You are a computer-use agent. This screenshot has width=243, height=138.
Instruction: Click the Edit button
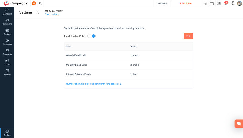pyautogui.click(x=188, y=36)
